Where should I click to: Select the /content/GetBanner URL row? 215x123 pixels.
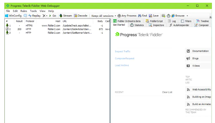tap(77, 33)
